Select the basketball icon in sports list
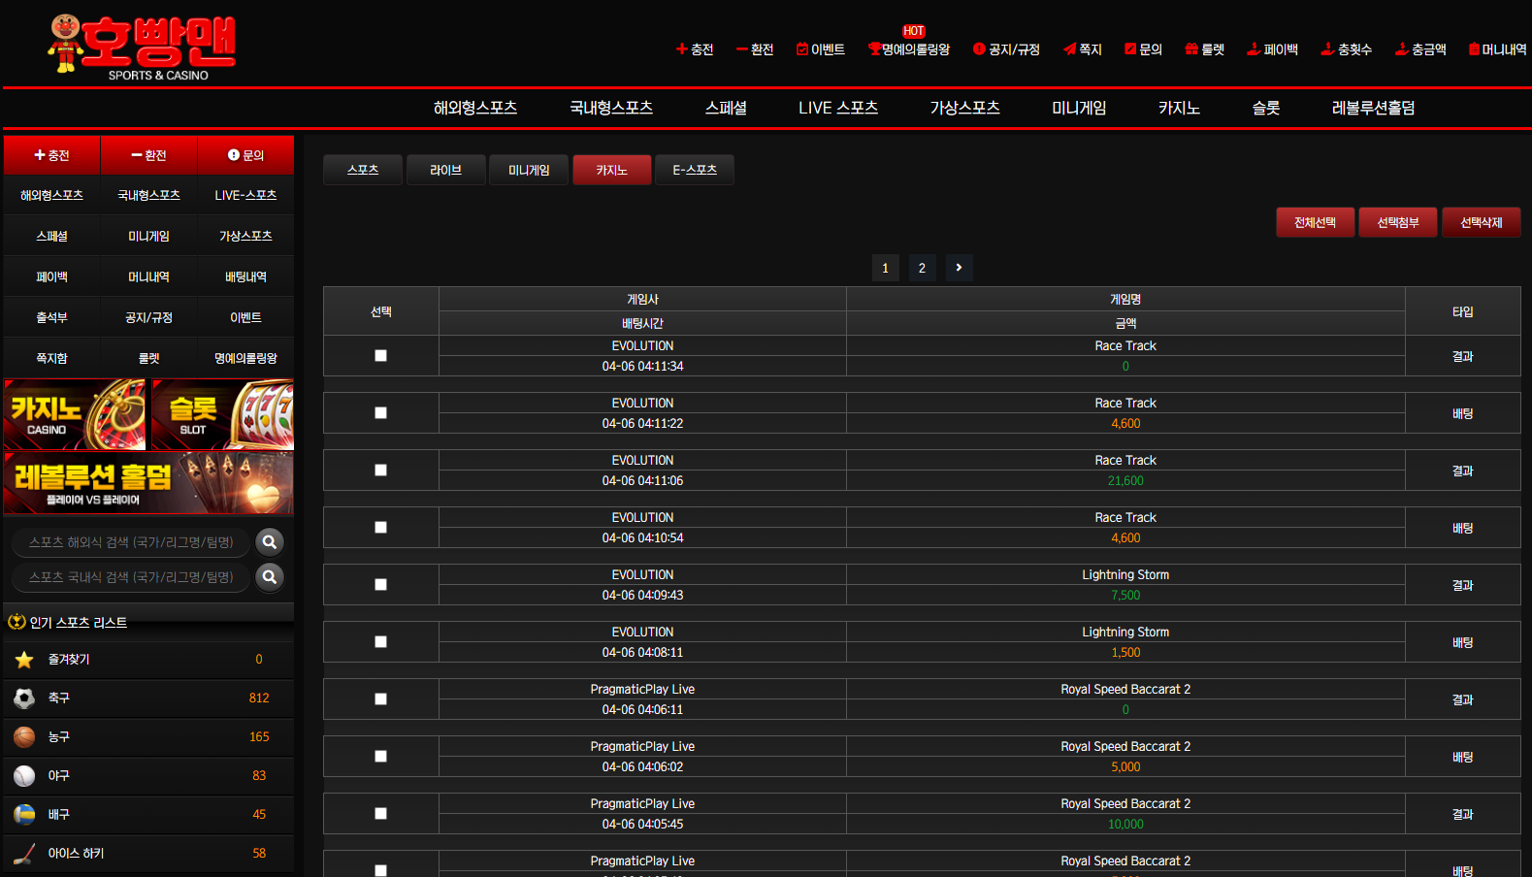Screen dimensions: 1532x877 (24, 737)
